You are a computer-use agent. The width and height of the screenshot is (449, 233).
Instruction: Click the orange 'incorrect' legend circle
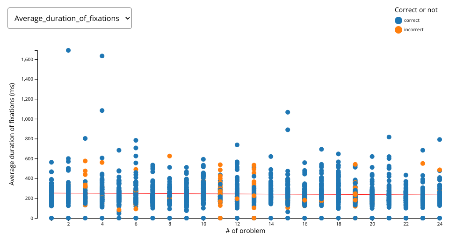point(398,29)
